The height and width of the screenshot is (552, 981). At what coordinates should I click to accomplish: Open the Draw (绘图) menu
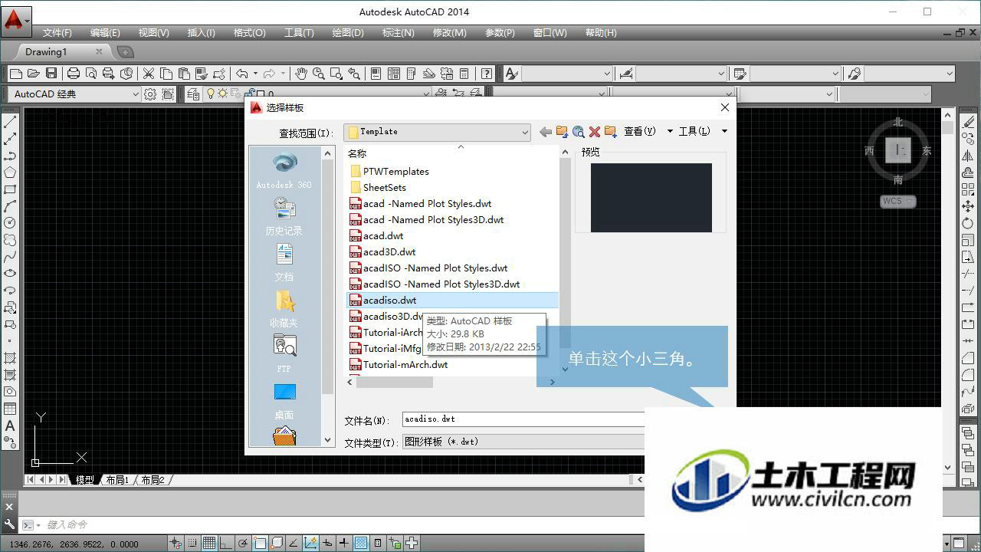[348, 33]
